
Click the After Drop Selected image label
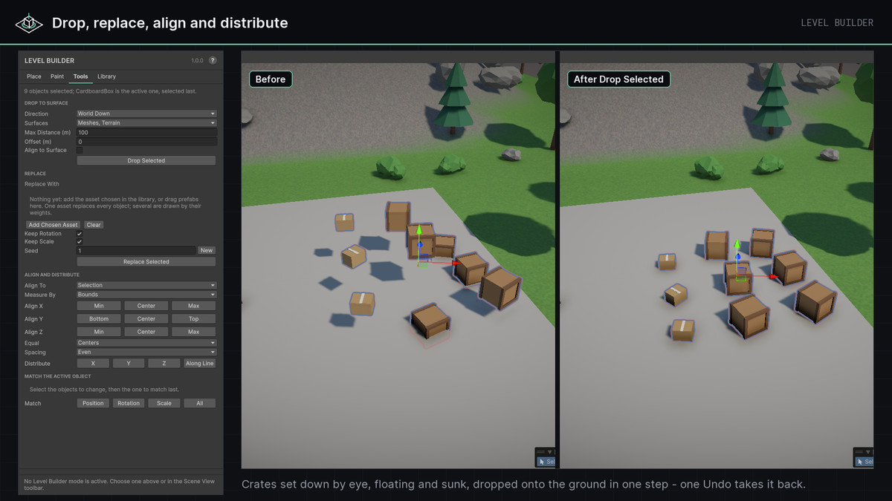tap(618, 79)
